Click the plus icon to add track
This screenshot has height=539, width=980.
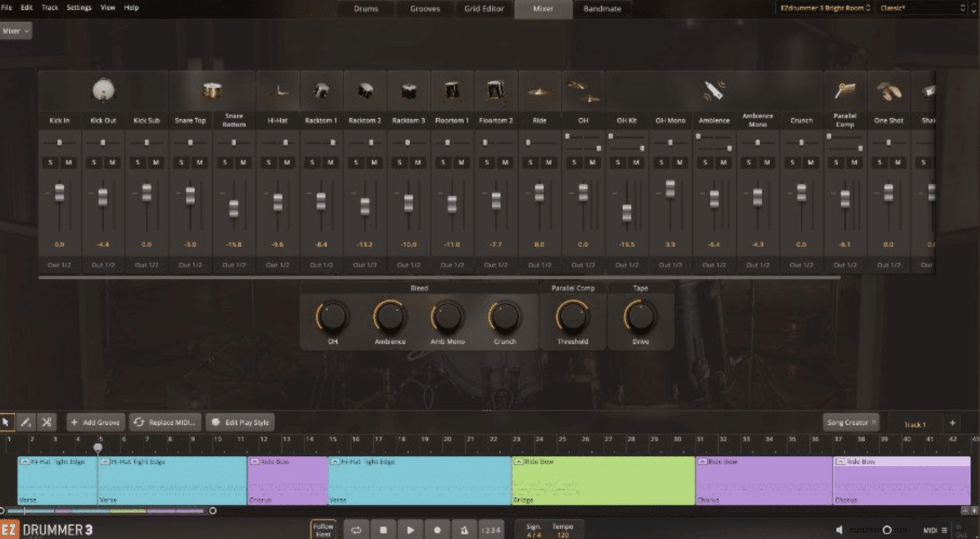pyautogui.click(x=952, y=422)
